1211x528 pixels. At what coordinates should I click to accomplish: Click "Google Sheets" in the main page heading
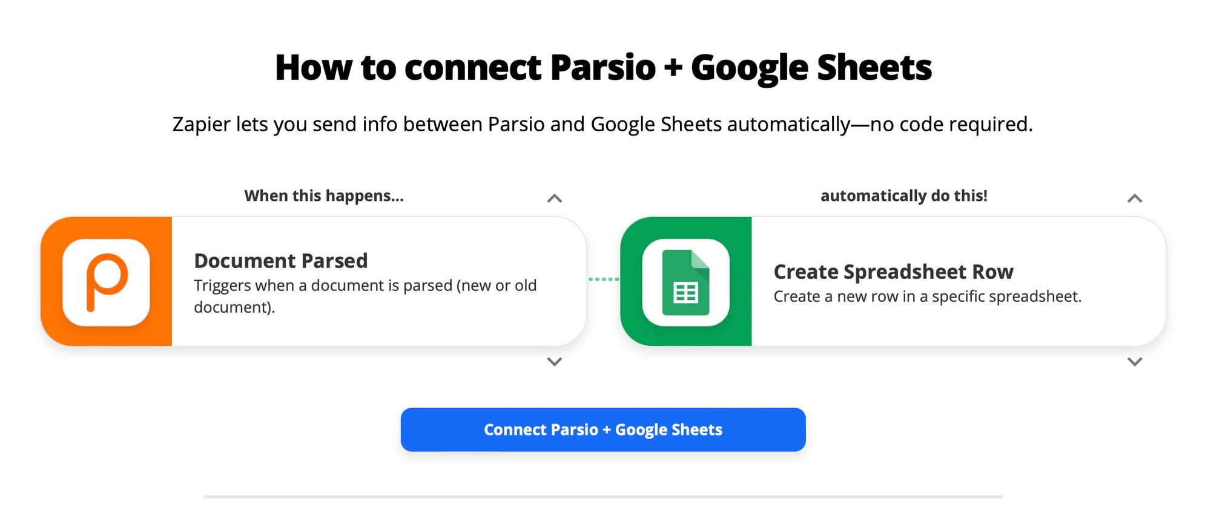point(811,67)
